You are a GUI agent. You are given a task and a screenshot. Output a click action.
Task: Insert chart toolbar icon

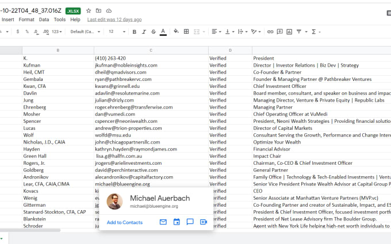[x=289, y=32]
